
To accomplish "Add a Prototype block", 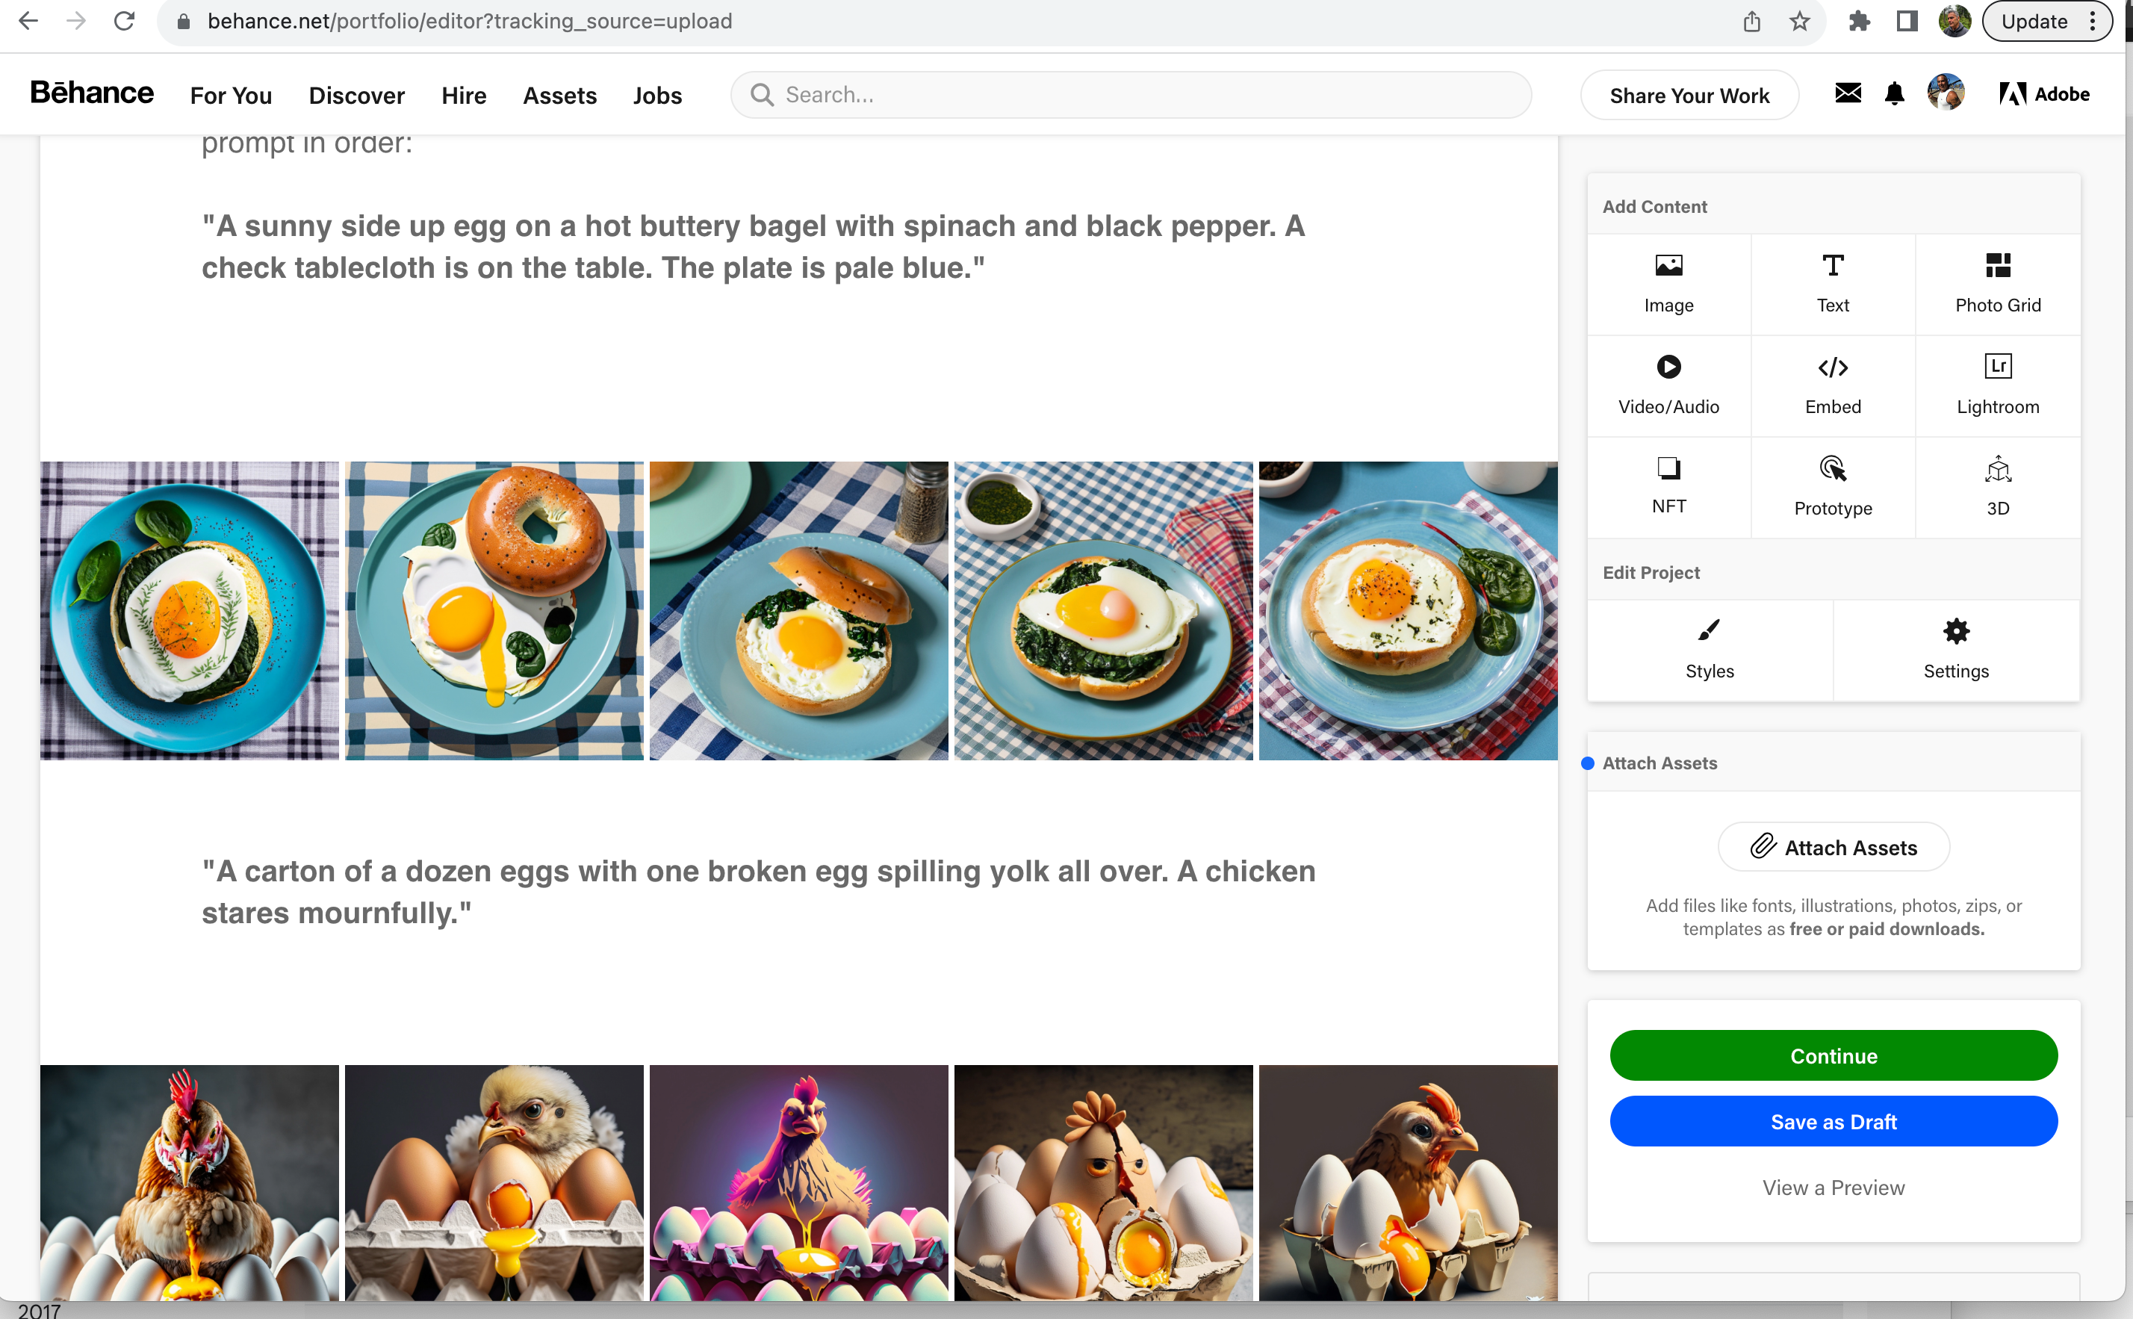I will click(1832, 486).
